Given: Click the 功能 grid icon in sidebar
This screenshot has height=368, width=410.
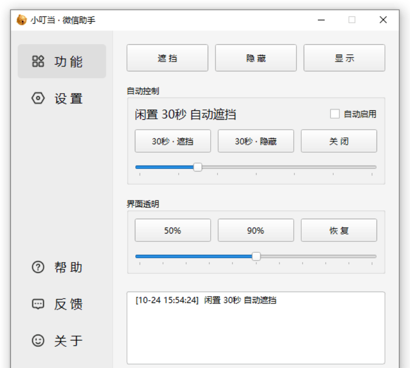Looking at the screenshot, I should click(x=38, y=62).
